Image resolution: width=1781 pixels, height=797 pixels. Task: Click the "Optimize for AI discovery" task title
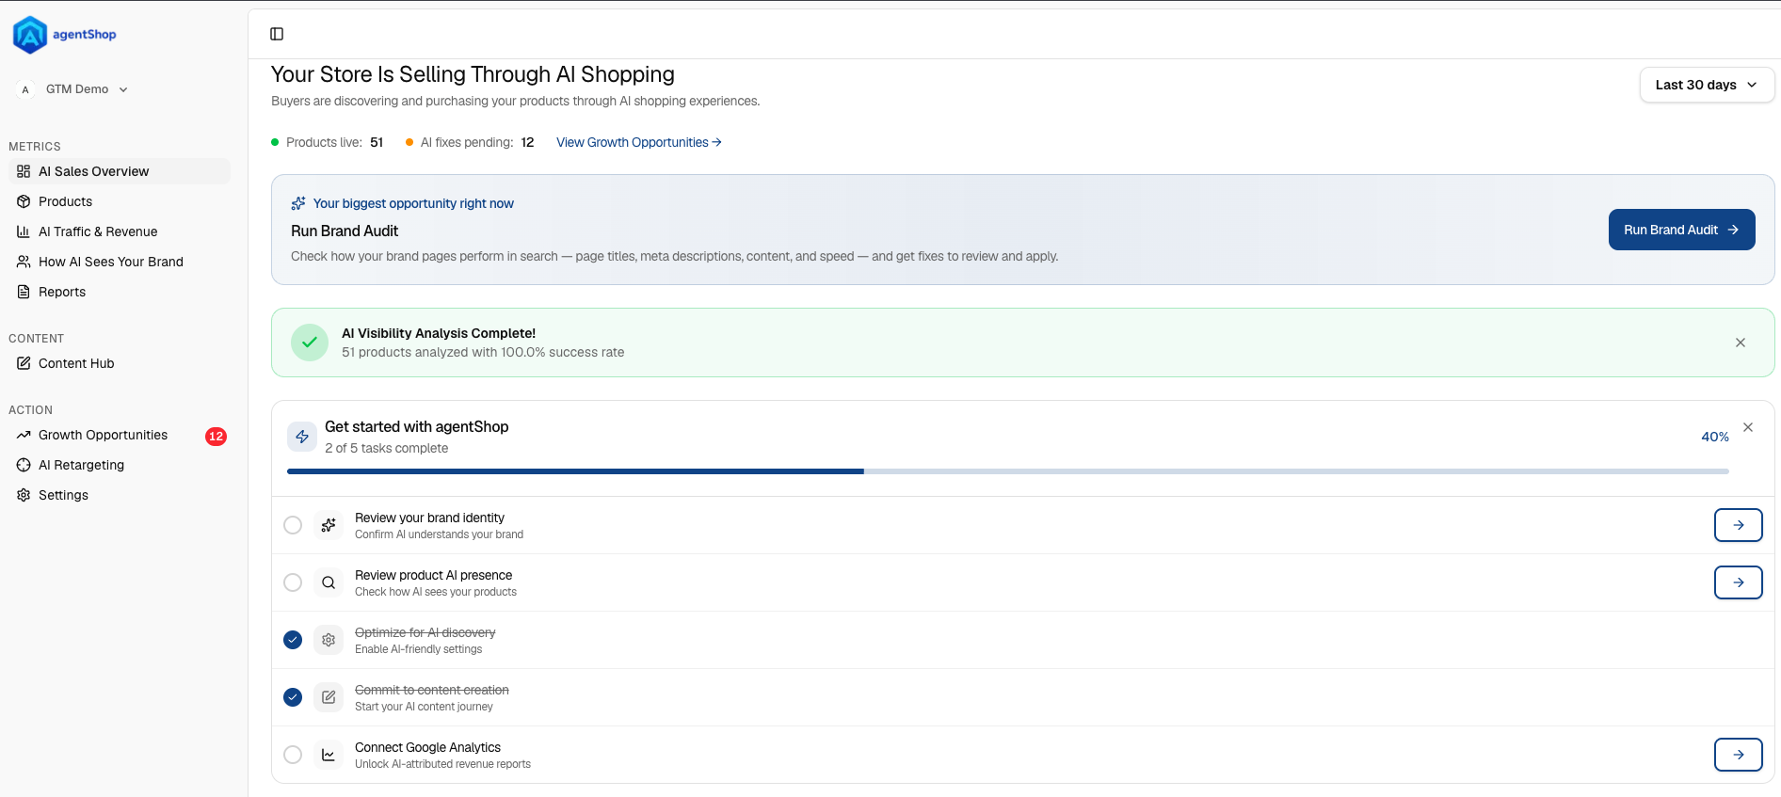(x=425, y=632)
